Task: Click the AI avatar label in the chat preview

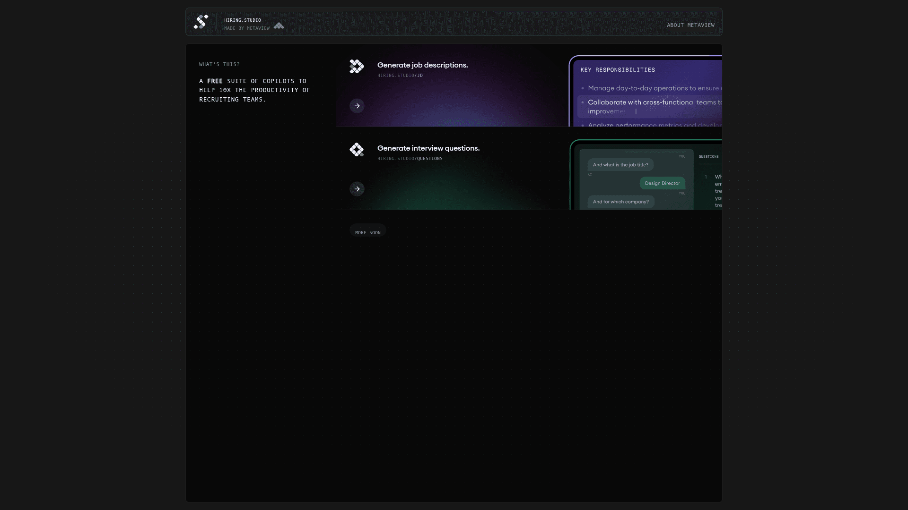Action: pos(590,175)
